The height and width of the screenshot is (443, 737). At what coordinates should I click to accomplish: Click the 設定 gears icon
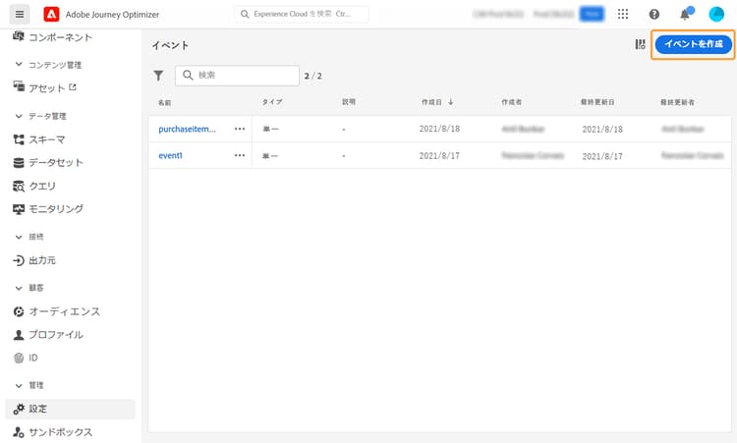pyautogui.click(x=19, y=409)
